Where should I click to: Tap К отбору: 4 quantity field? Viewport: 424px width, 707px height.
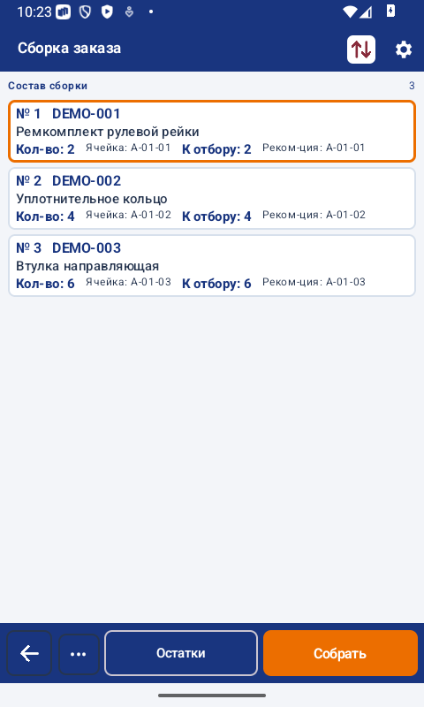point(216,217)
